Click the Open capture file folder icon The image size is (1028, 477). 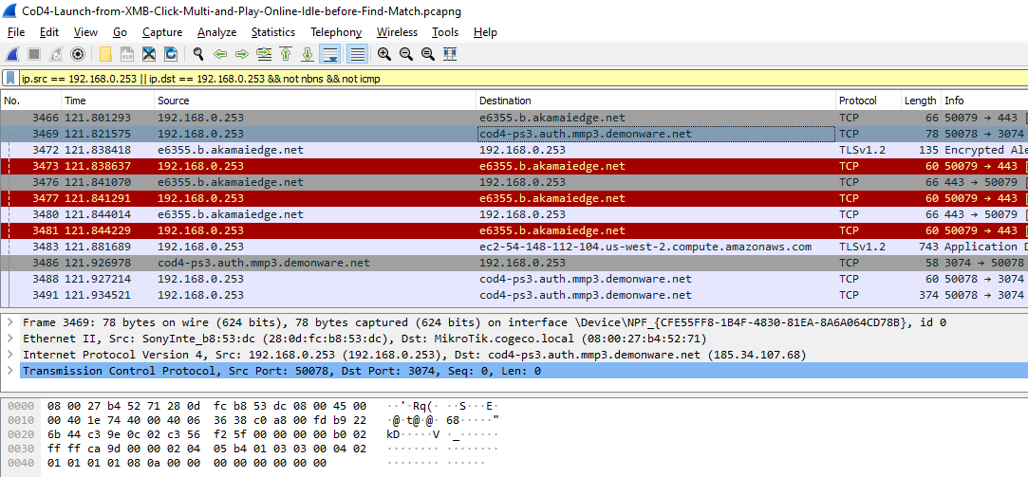(105, 54)
